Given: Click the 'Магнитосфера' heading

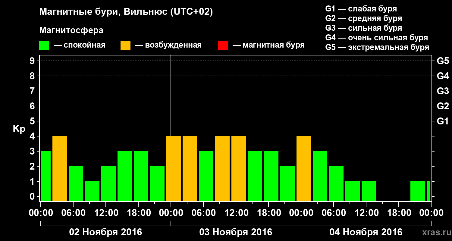Looking at the screenshot, I should pos(71,30).
